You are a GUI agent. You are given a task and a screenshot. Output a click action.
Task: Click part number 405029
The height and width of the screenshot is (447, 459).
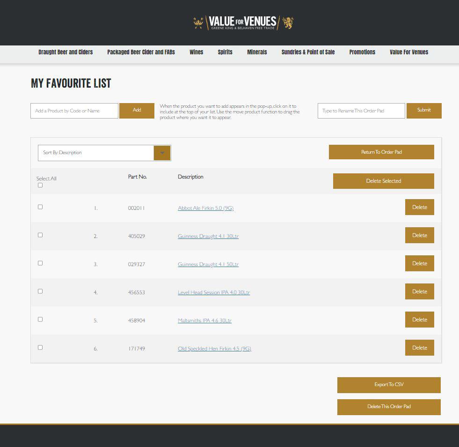(137, 236)
